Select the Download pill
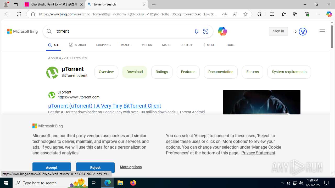 (135, 72)
